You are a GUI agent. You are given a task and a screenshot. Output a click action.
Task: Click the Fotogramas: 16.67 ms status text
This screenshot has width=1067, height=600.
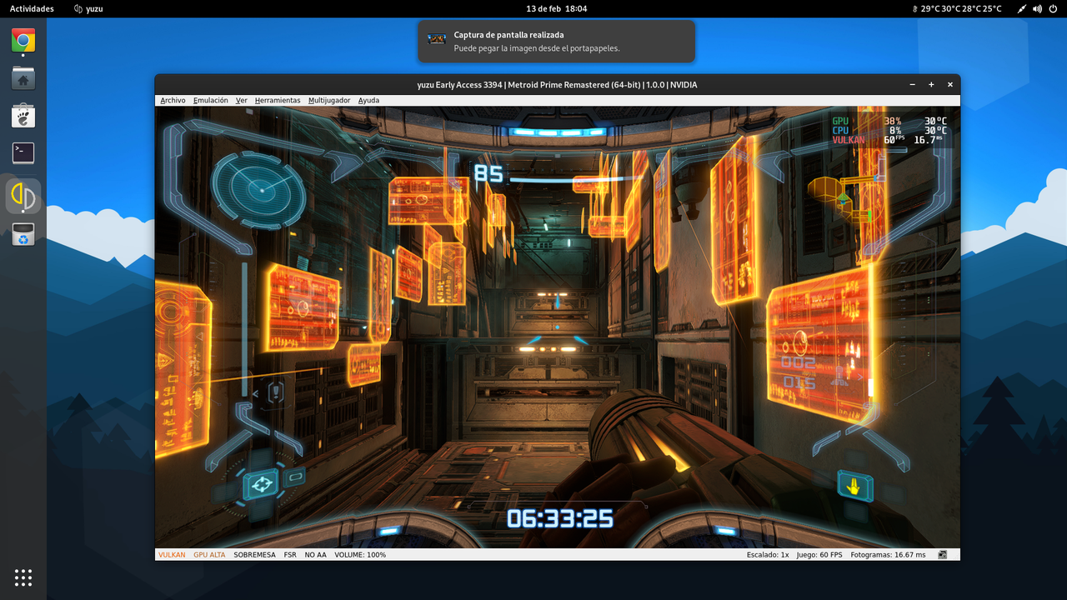pos(888,554)
